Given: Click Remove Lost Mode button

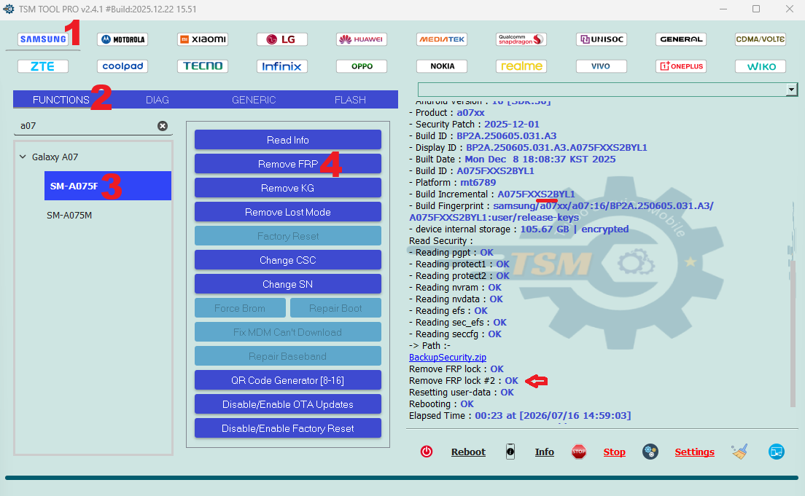Looking at the screenshot, I should pos(287,213).
